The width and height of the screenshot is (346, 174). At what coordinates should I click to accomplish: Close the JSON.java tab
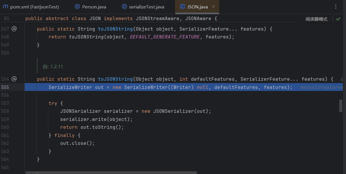pos(213,7)
